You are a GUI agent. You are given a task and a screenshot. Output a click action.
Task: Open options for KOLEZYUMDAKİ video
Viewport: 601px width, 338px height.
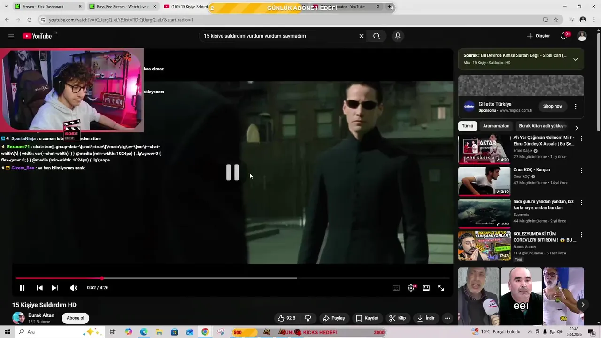[x=581, y=235]
